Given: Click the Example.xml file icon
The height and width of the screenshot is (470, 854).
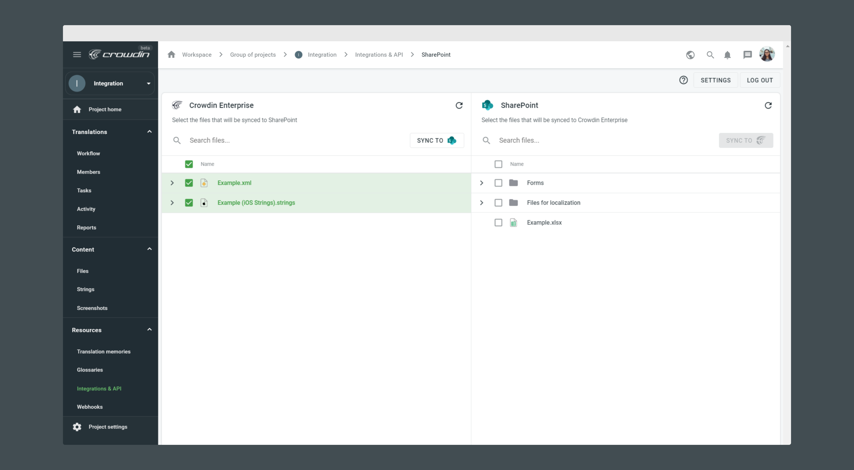Looking at the screenshot, I should tap(204, 183).
